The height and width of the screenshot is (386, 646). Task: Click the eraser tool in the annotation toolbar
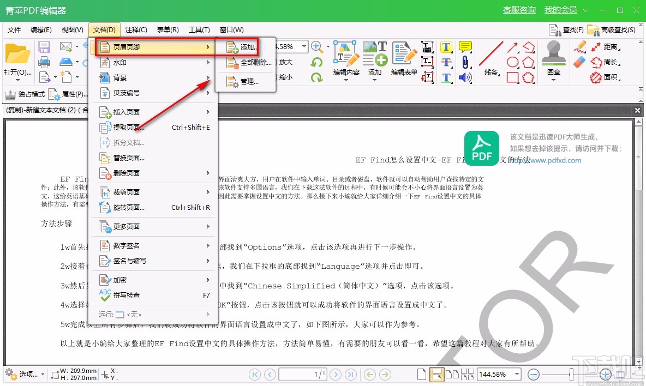tap(579, 62)
